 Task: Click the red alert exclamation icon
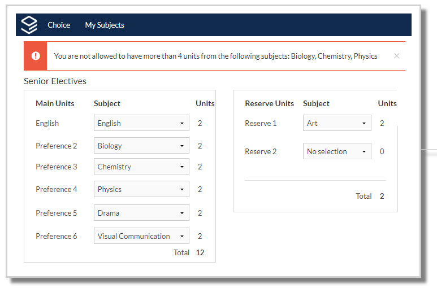(36, 56)
